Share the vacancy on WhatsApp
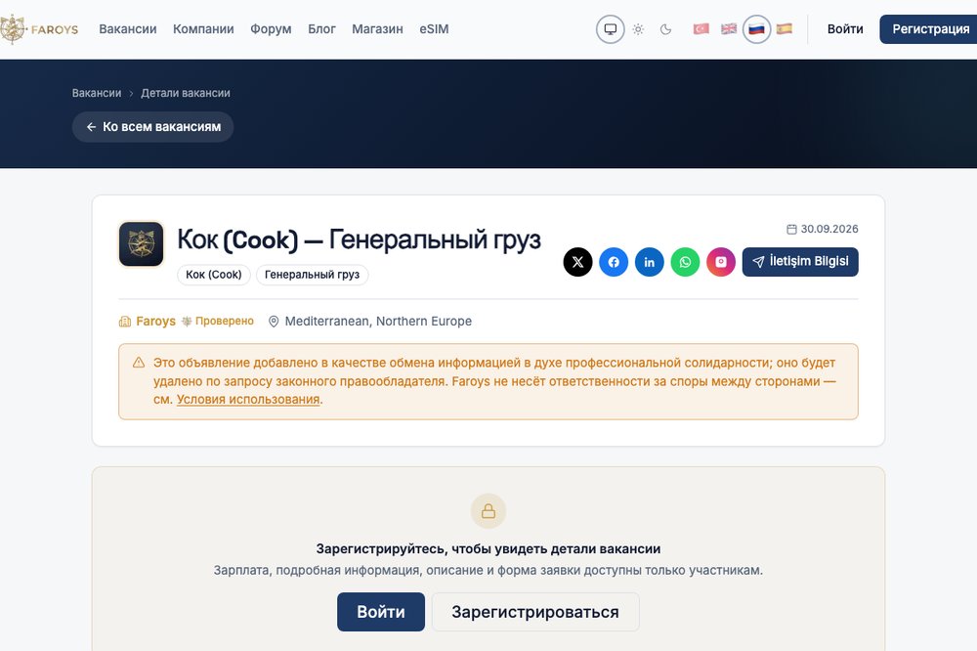The width and height of the screenshot is (977, 651). tap(686, 262)
